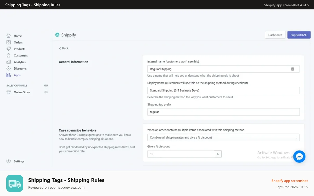
Task: Click the Shipping tag prefix field
Action: click(223, 112)
